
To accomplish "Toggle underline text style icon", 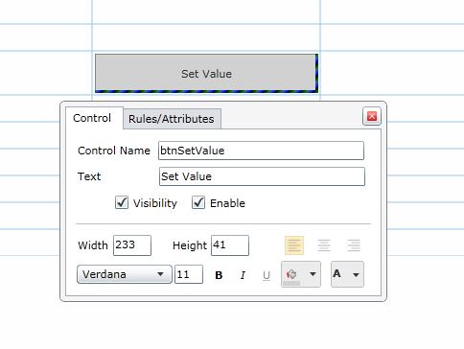I will click(x=267, y=275).
